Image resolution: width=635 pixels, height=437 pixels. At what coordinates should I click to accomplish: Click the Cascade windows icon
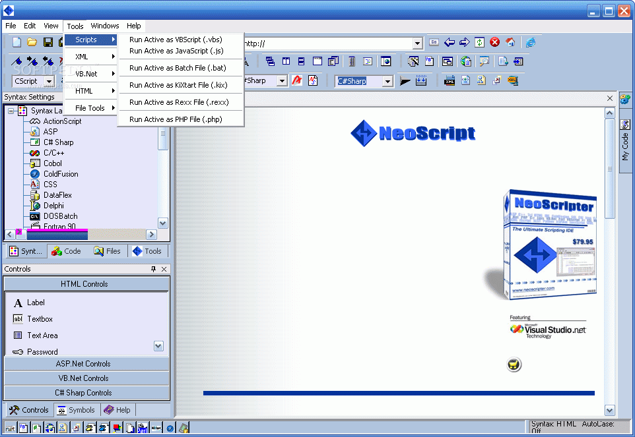coord(270,61)
